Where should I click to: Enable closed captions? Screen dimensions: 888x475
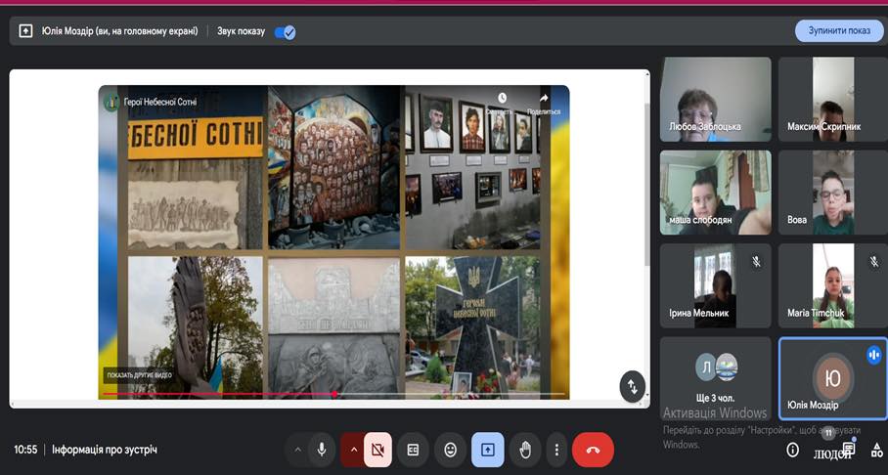(x=413, y=450)
